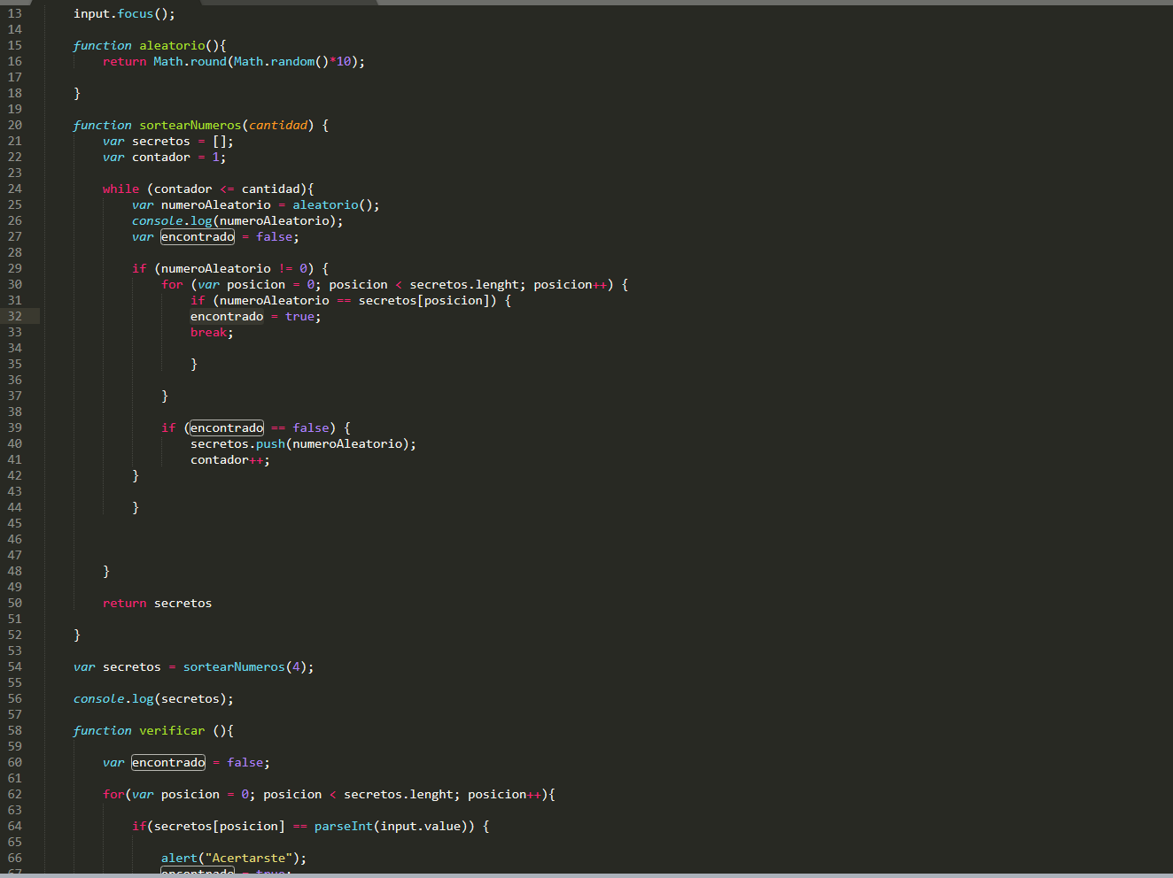Viewport: 1173px width, 878px height.
Task: Click the break statement on line 33
Action: pyautogui.click(x=212, y=332)
